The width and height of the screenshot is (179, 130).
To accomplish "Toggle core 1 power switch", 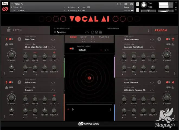I will coord(11,39).
